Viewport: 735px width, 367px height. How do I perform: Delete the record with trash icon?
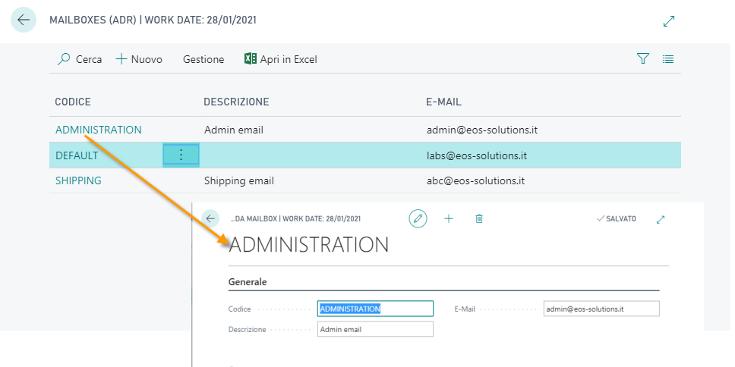tap(478, 218)
